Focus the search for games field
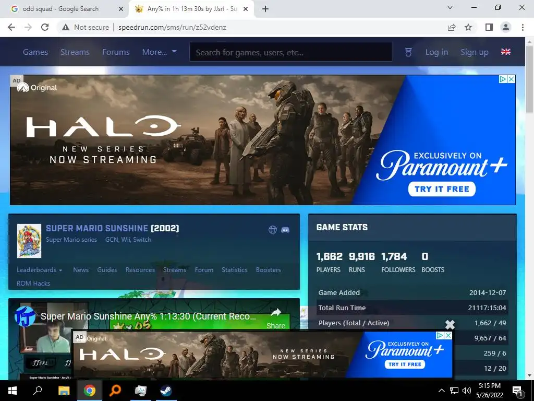534x401 pixels. click(291, 52)
